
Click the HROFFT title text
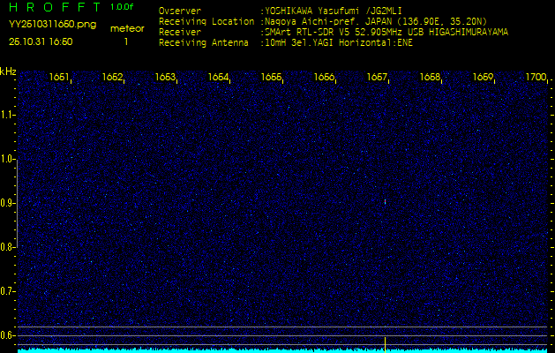(53, 8)
